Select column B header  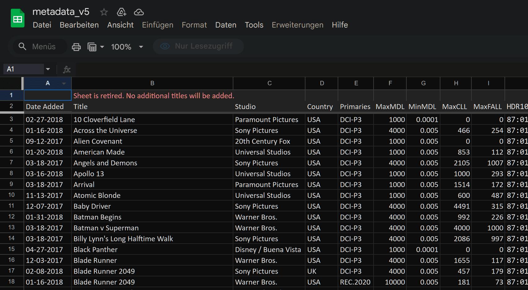[x=152, y=83]
